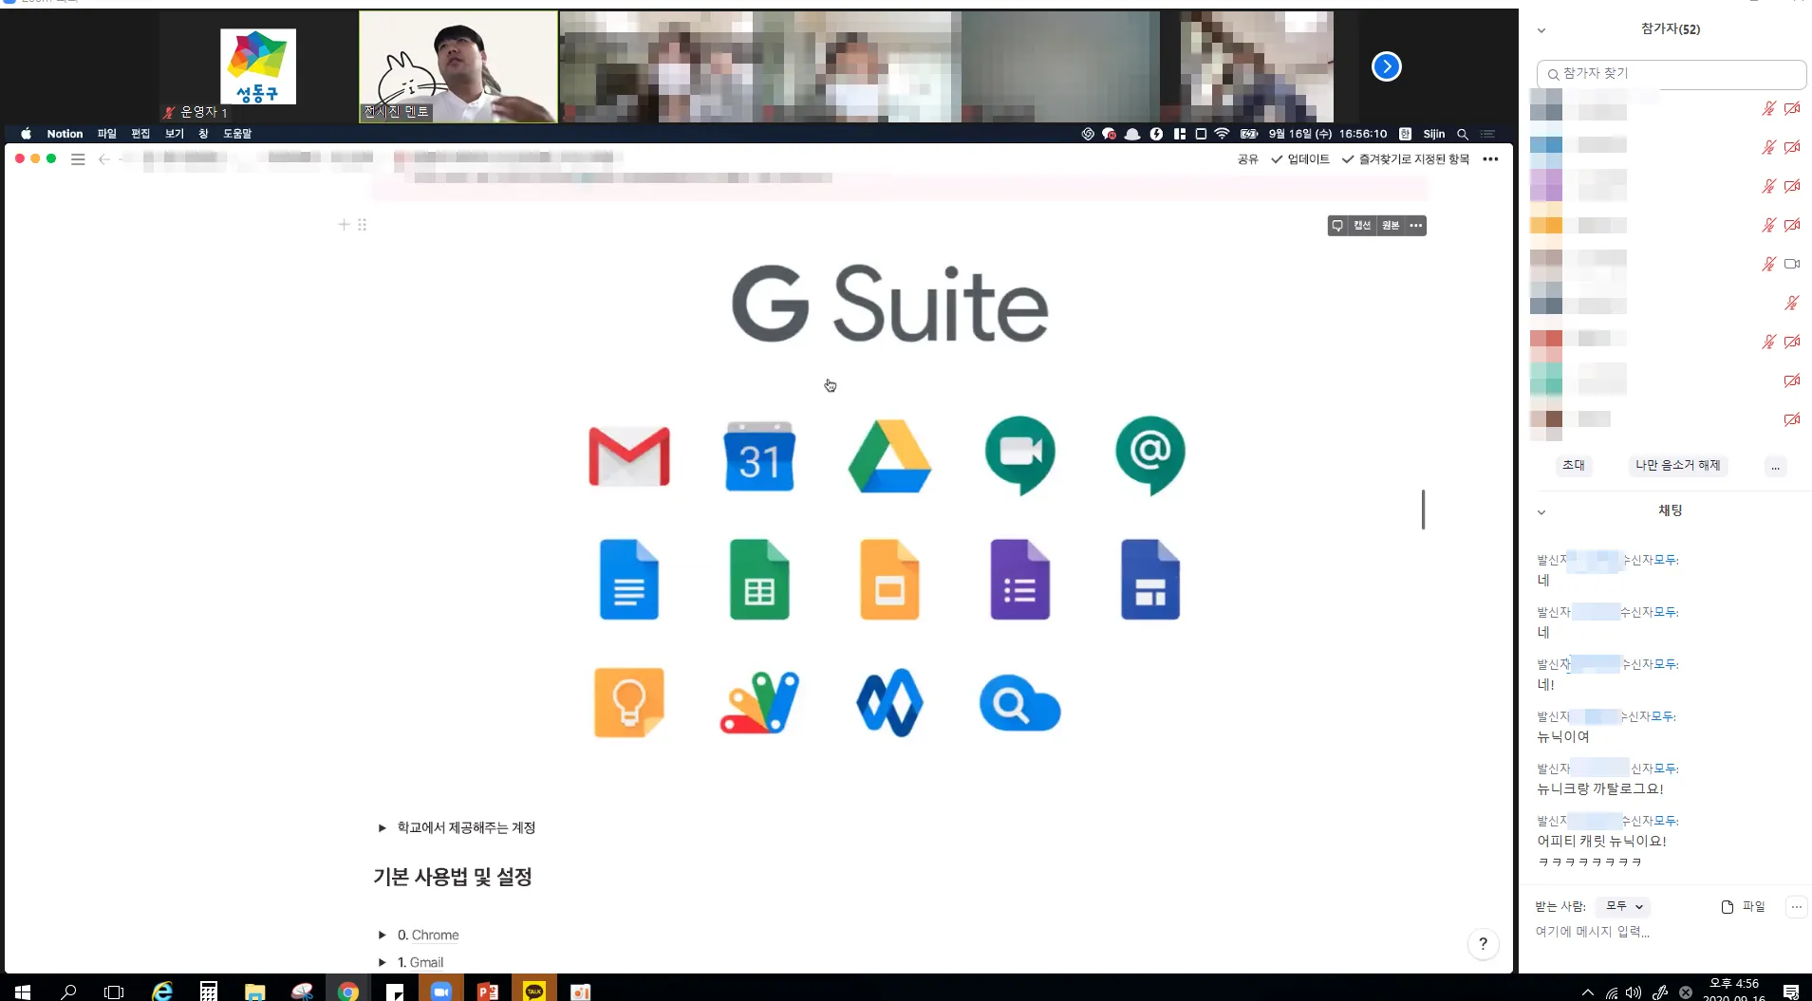
Task: Open Windows notification center icon
Action: tap(1791, 992)
